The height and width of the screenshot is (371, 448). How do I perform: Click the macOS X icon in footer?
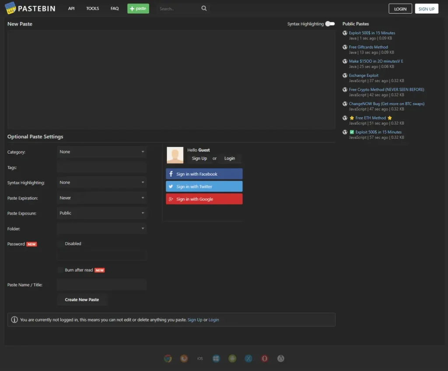[x=248, y=358]
